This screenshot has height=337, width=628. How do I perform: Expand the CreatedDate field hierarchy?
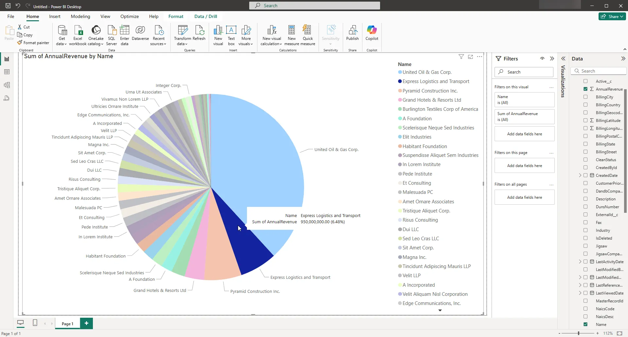pyautogui.click(x=580, y=176)
